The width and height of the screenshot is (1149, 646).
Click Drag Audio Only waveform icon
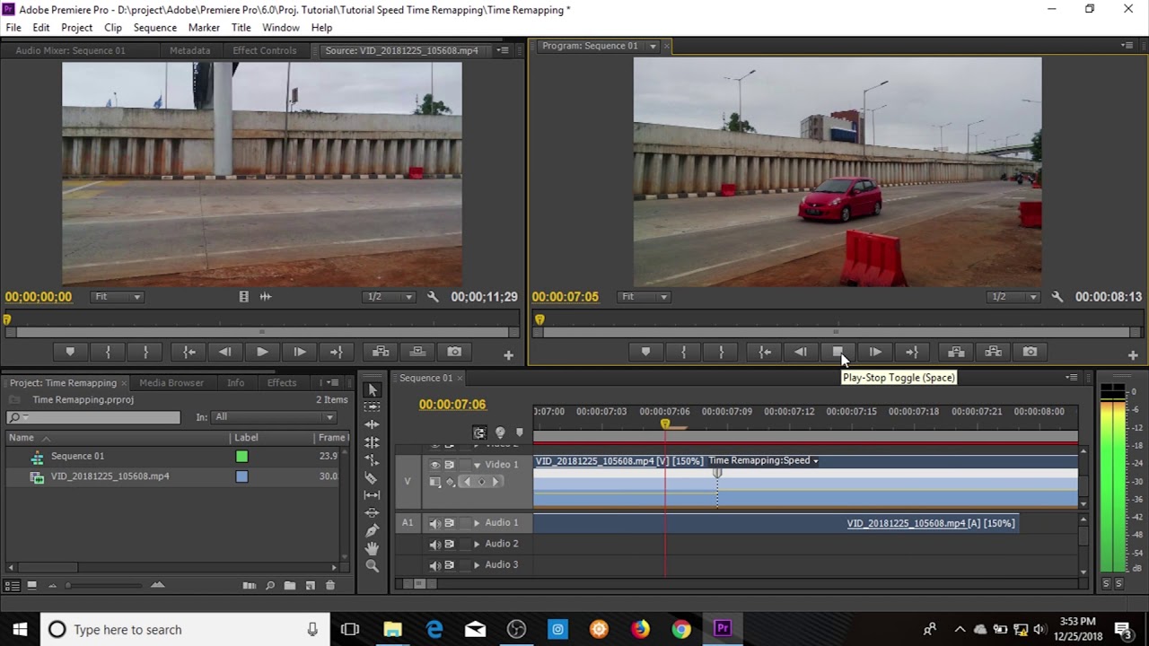tap(266, 297)
